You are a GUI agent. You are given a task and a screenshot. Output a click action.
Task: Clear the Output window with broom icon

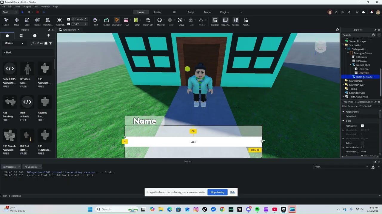click(373, 167)
